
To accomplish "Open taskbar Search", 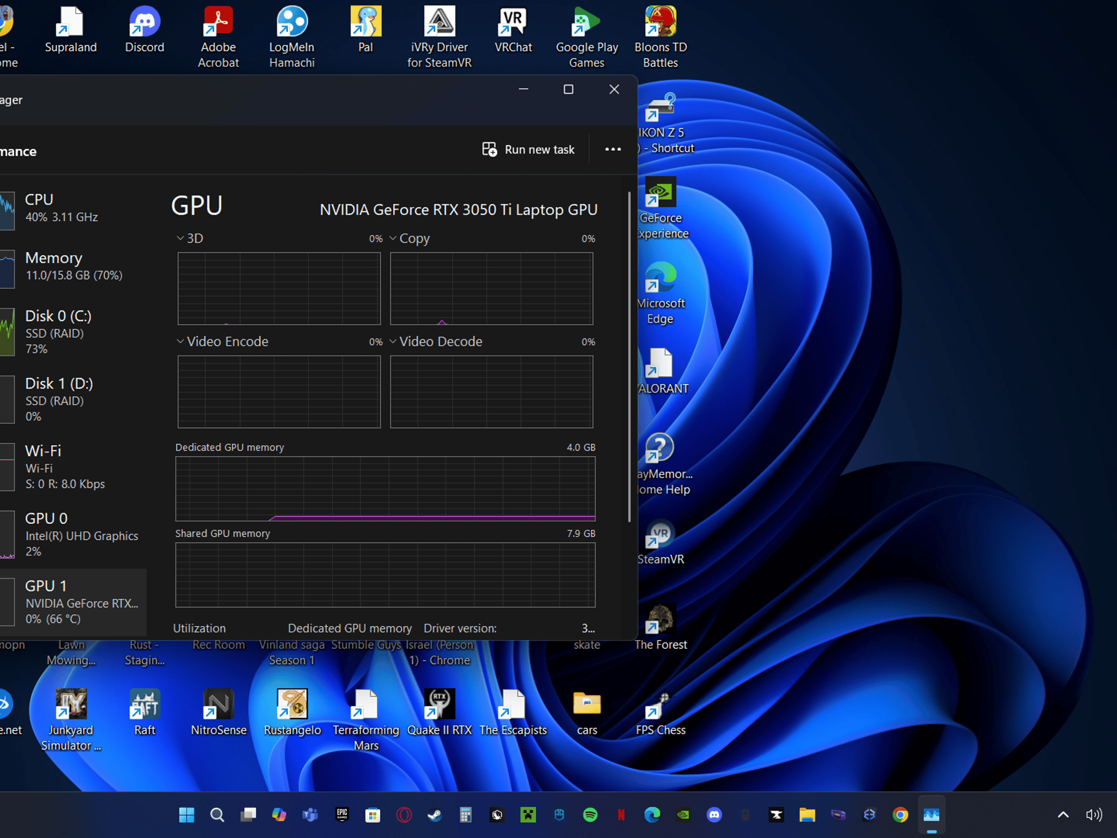I will pyautogui.click(x=217, y=815).
